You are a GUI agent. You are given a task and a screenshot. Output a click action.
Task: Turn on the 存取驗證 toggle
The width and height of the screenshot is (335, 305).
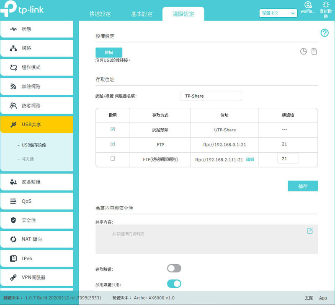pyautogui.click(x=174, y=268)
